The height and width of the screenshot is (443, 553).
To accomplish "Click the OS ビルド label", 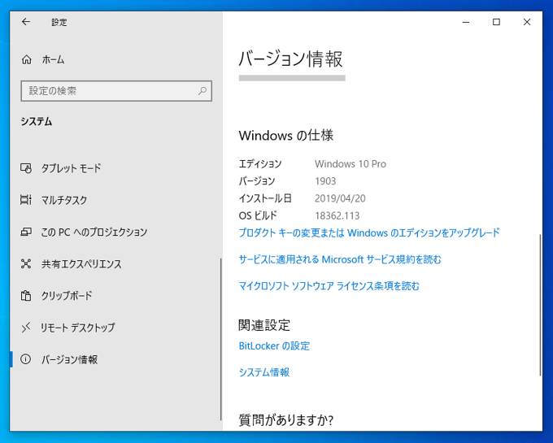I will pos(258,215).
